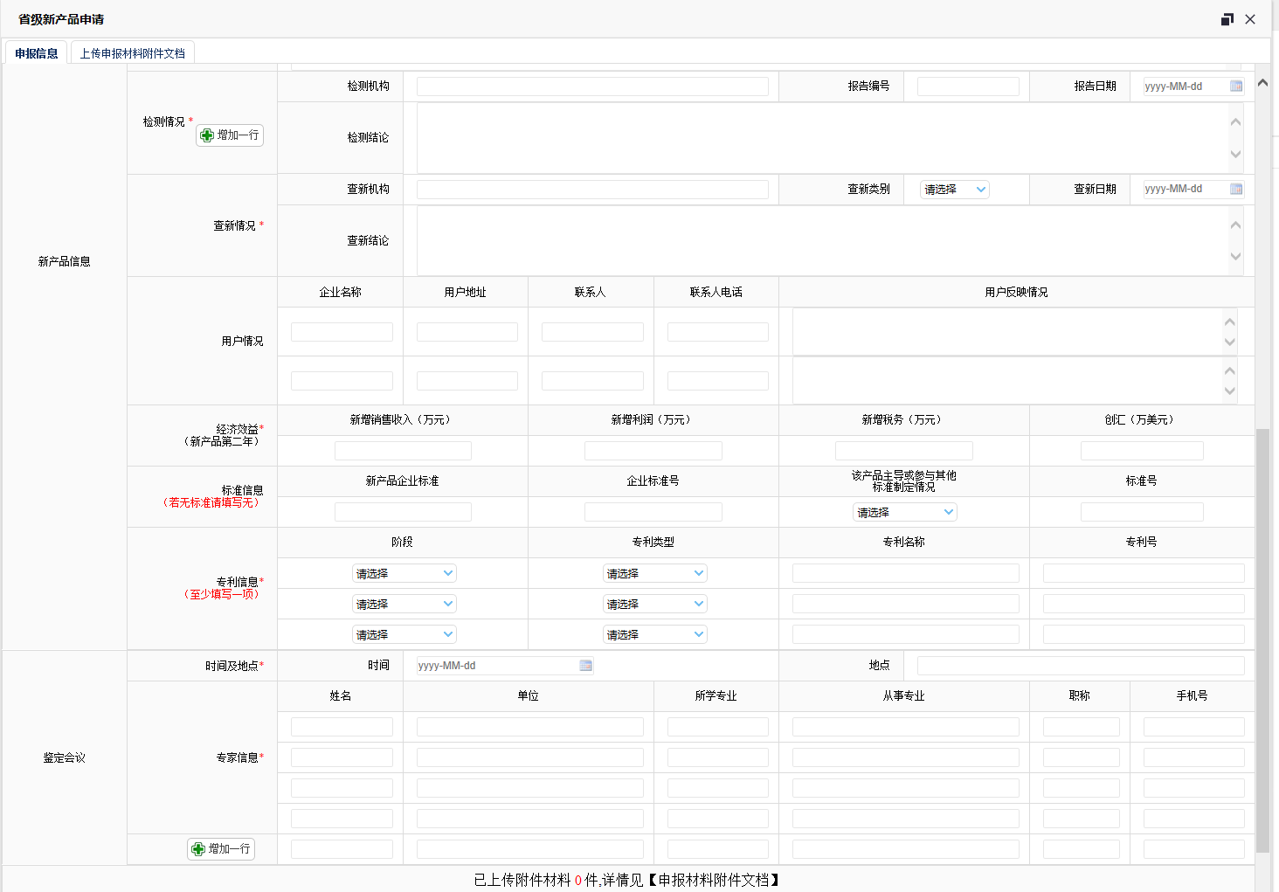The width and height of the screenshot is (1279, 892).
Task: Click down arrow in 检测结论 text area
Action: pos(1235,154)
